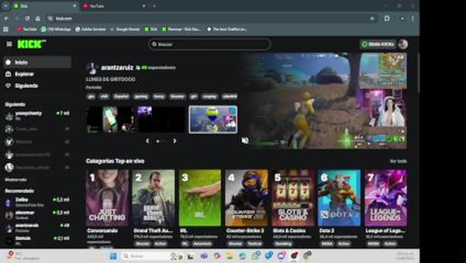Select the second featured stream thumbnail

tap(161, 119)
